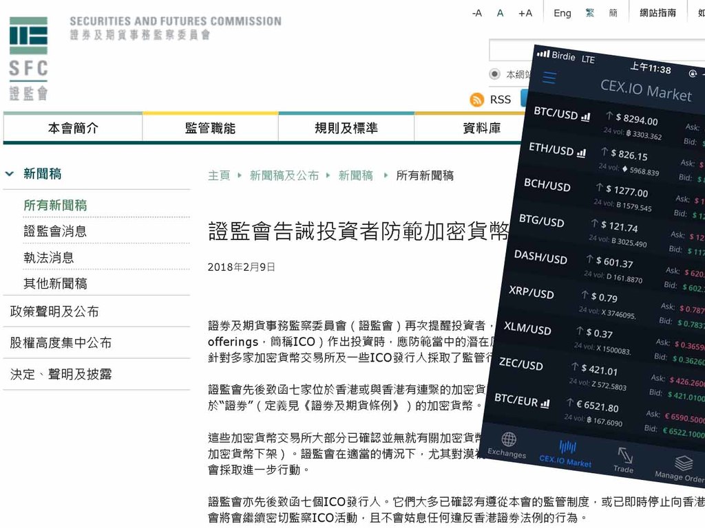Go to 新聞稿及公布 in the breadcrumb
The width and height of the screenshot is (705, 528).
point(284,175)
